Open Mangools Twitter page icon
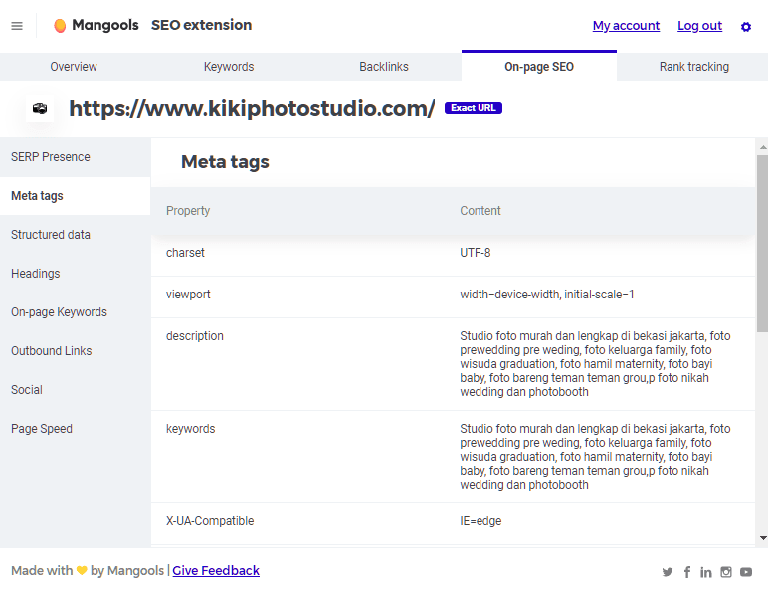 [x=668, y=572]
